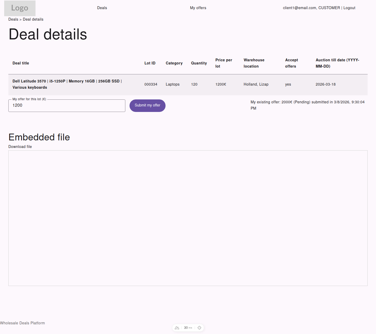The height and width of the screenshot is (334, 376).
Task: Open the Download file link
Action: click(x=20, y=147)
